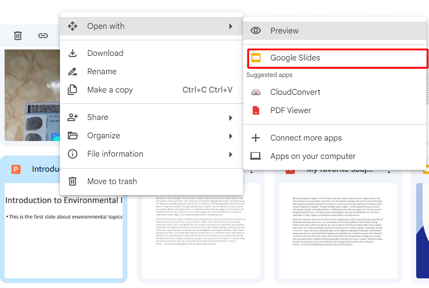The image size is (429, 288).
Task: Click the Preview eye icon
Action: pos(256,31)
